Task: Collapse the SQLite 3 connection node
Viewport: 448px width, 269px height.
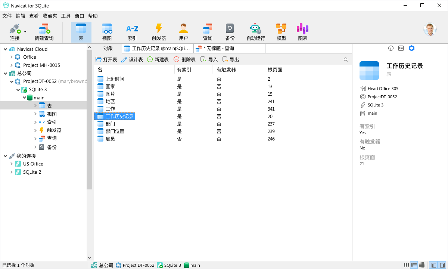Action: [x=18, y=90]
